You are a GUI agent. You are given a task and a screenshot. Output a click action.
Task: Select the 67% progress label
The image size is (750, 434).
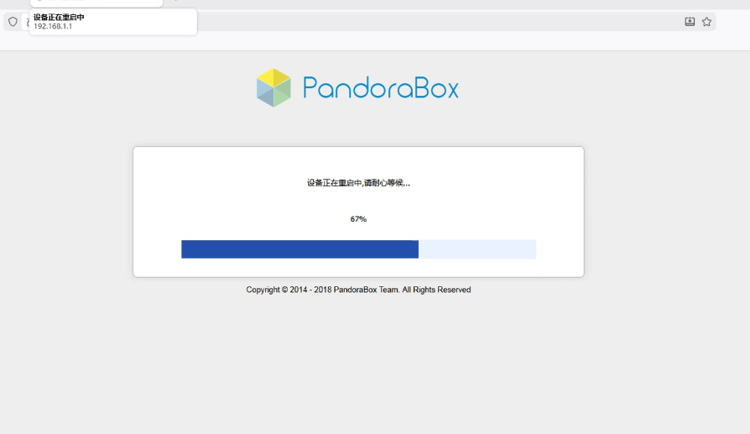(x=358, y=219)
